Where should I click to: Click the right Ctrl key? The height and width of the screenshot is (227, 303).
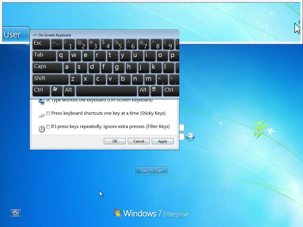click(x=171, y=91)
